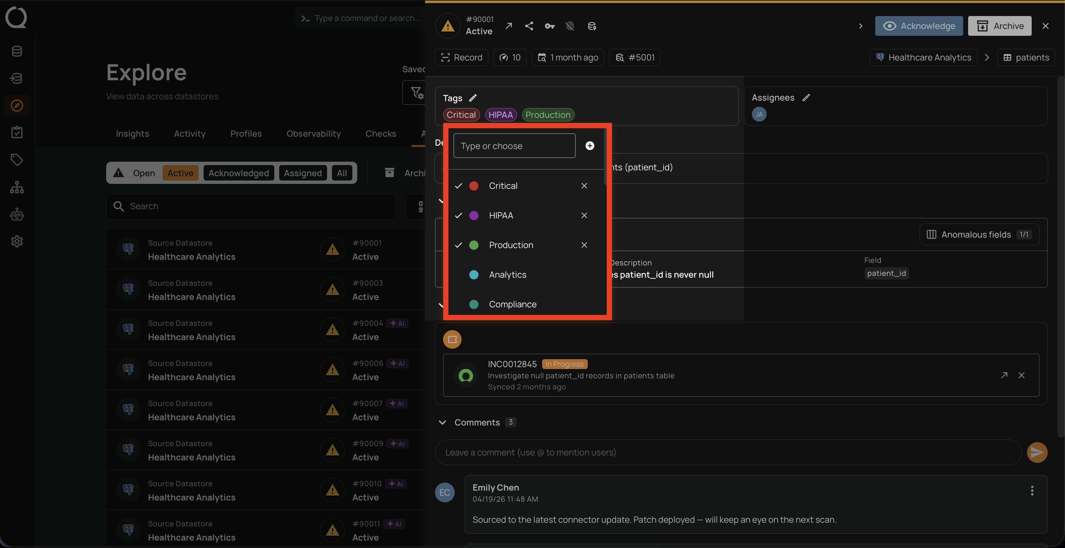Focus the Type or choose tag field
The width and height of the screenshot is (1065, 548).
pyautogui.click(x=514, y=146)
